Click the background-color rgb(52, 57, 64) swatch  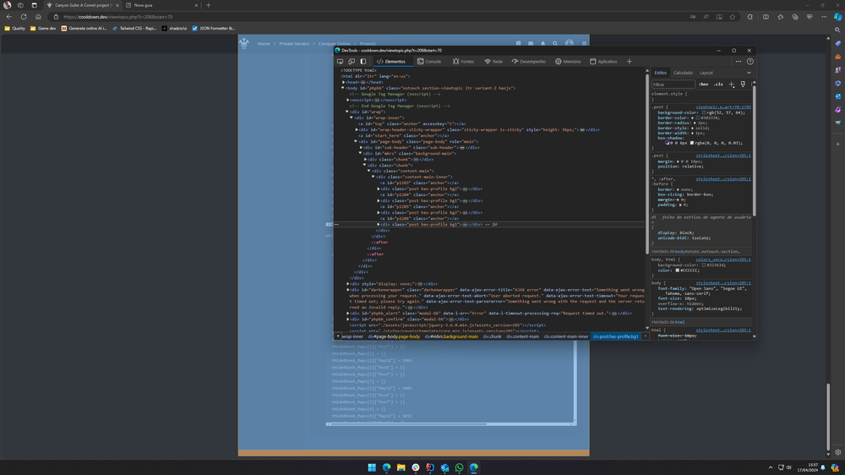coord(705,112)
